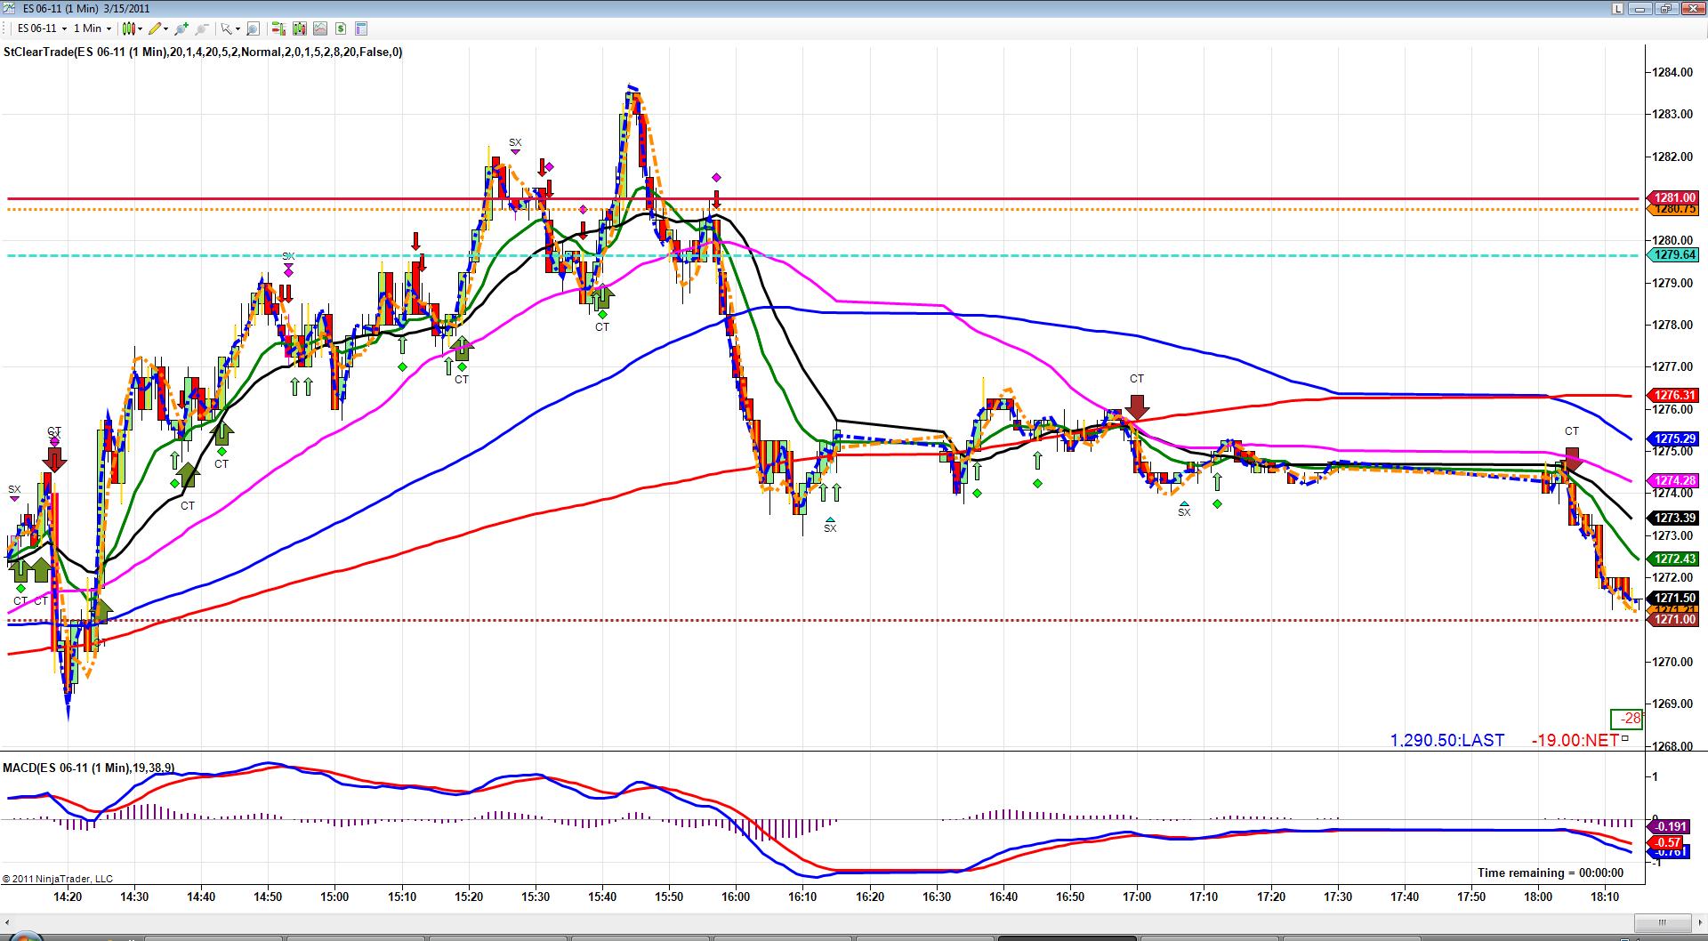Viewport: 1708px width, 941px height.
Task: Open the ES 06-11 instrument selector dropdown
Action: [x=42, y=28]
